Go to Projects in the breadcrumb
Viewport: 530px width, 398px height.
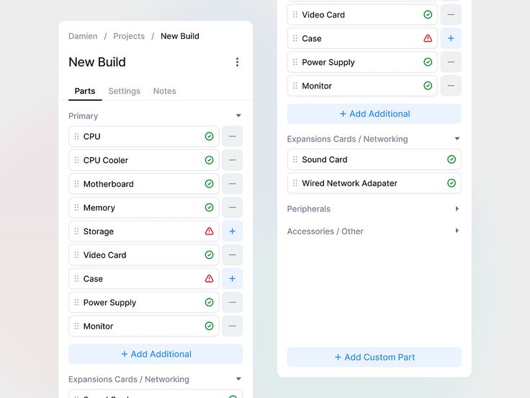tap(129, 36)
